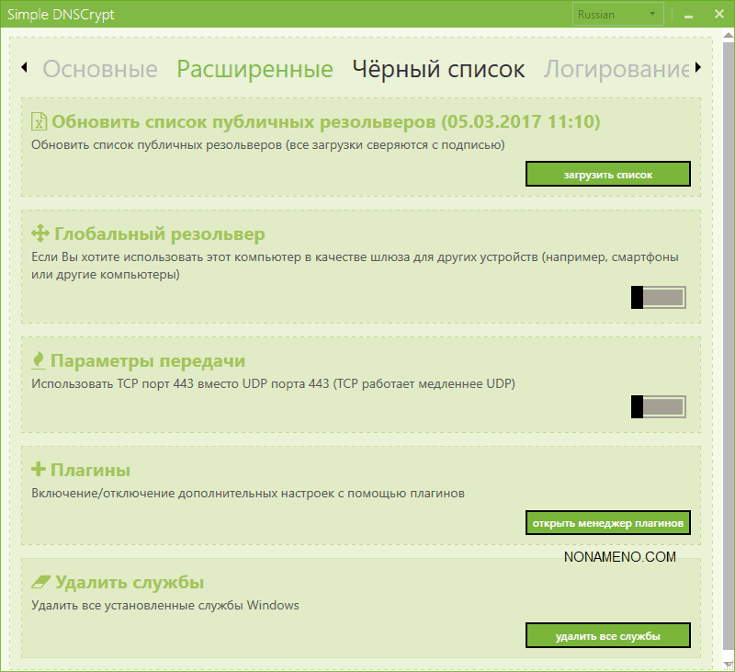Click the загрузить список button

coord(607,175)
